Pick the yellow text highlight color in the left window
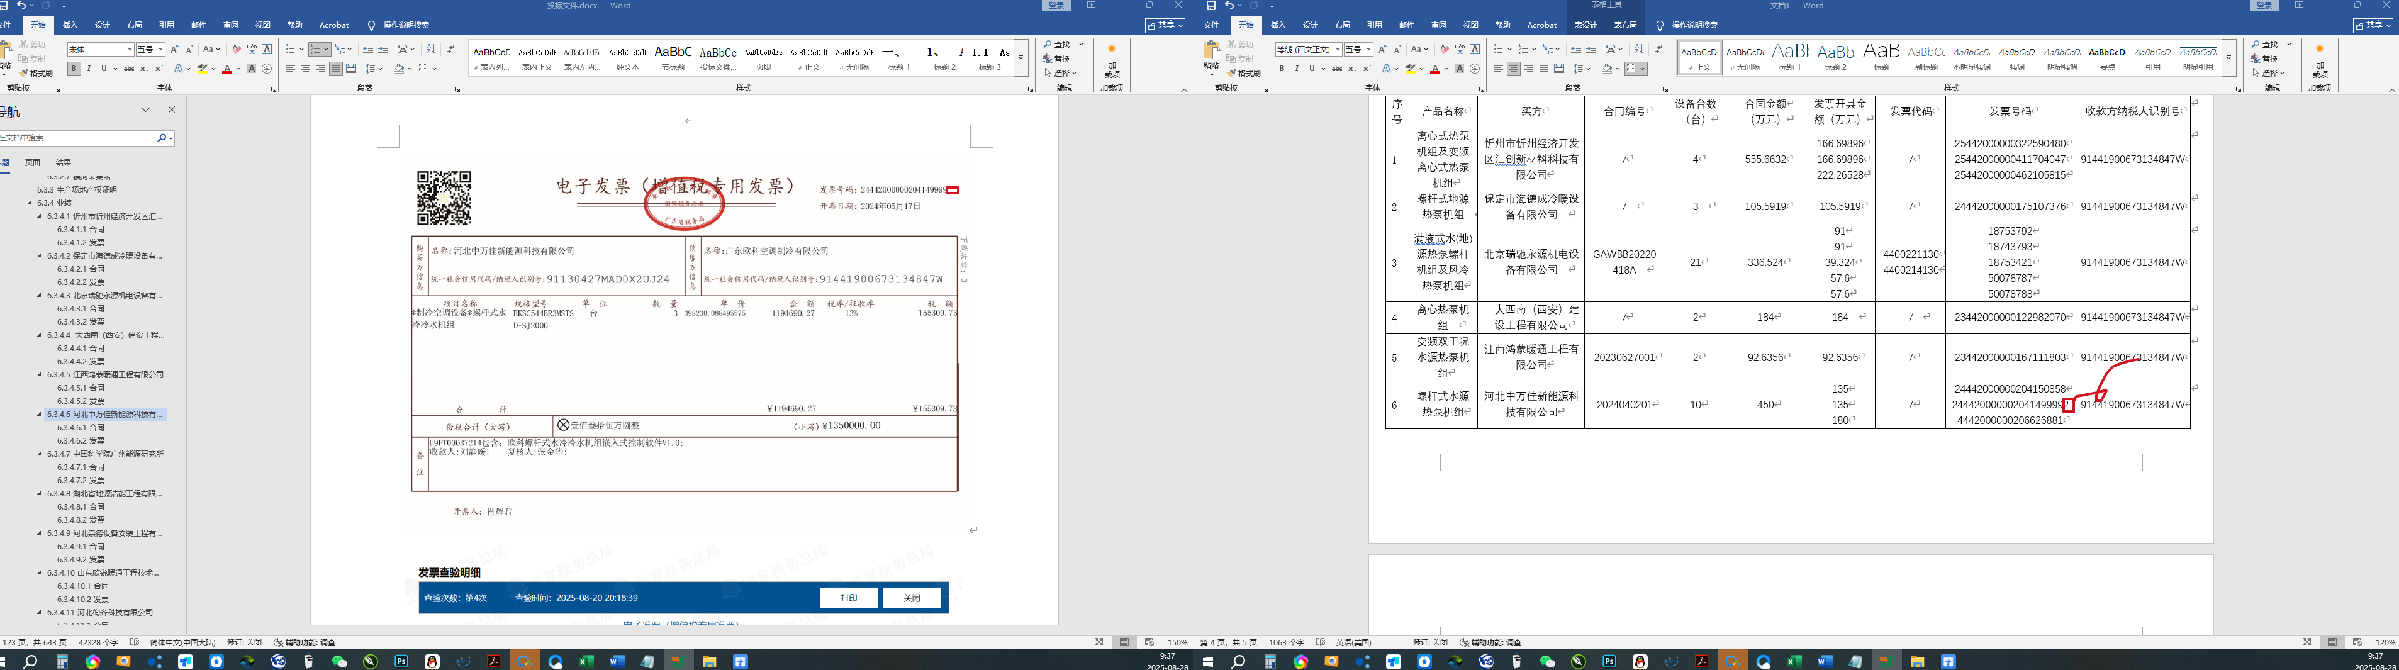This screenshot has height=670, width=2399. pyautogui.click(x=202, y=69)
